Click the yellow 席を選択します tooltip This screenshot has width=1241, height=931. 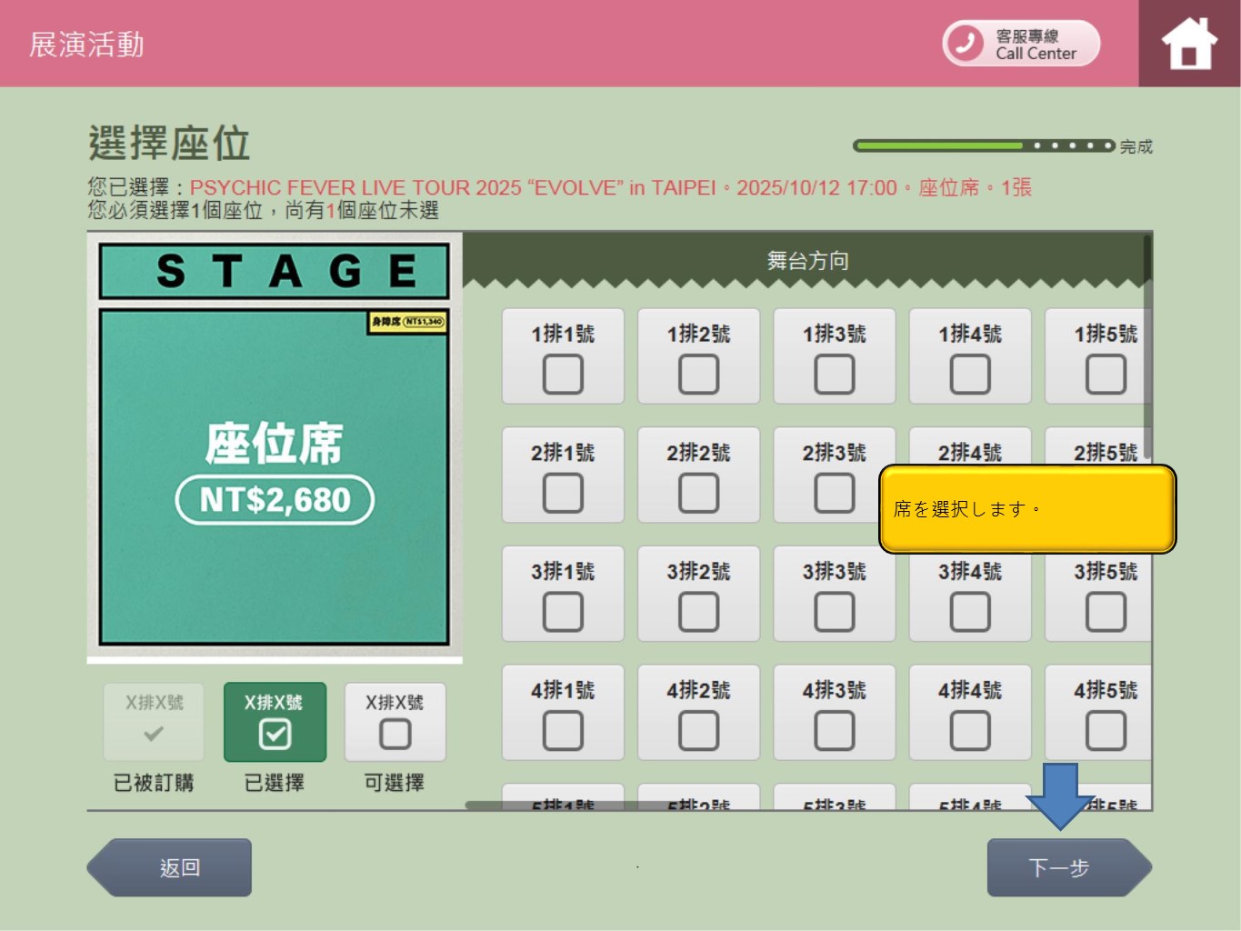click(x=1027, y=509)
